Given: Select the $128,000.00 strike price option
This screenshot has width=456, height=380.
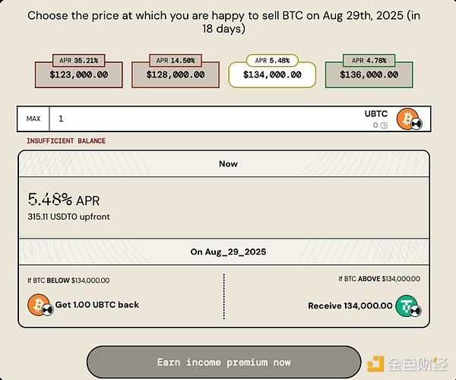Looking at the screenshot, I should pos(176,74).
